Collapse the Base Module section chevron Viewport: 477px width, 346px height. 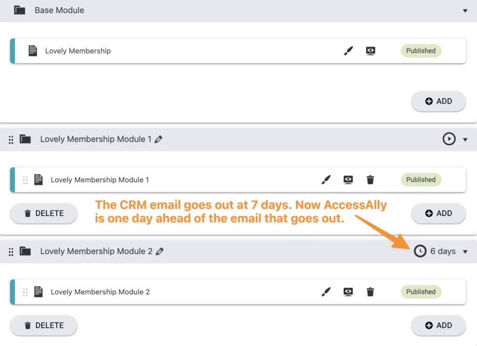click(466, 10)
